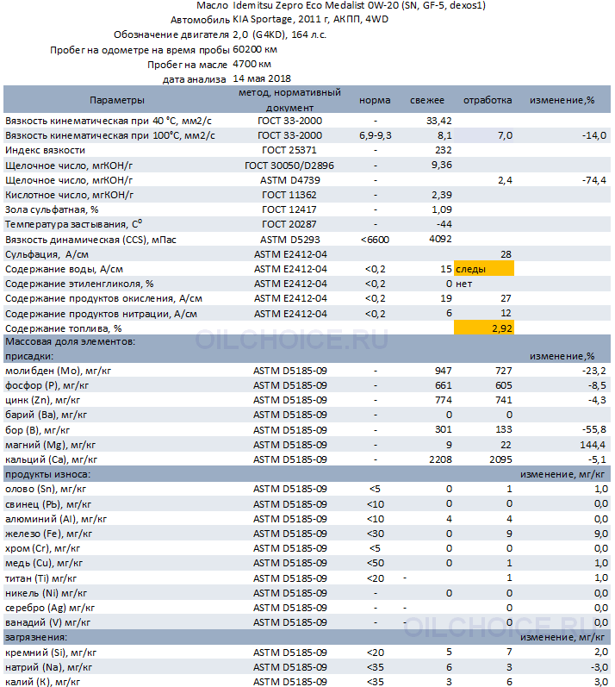The height and width of the screenshot is (687, 615).
Task: Select method cell 'ГОСТ 20287'
Action: (289, 224)
